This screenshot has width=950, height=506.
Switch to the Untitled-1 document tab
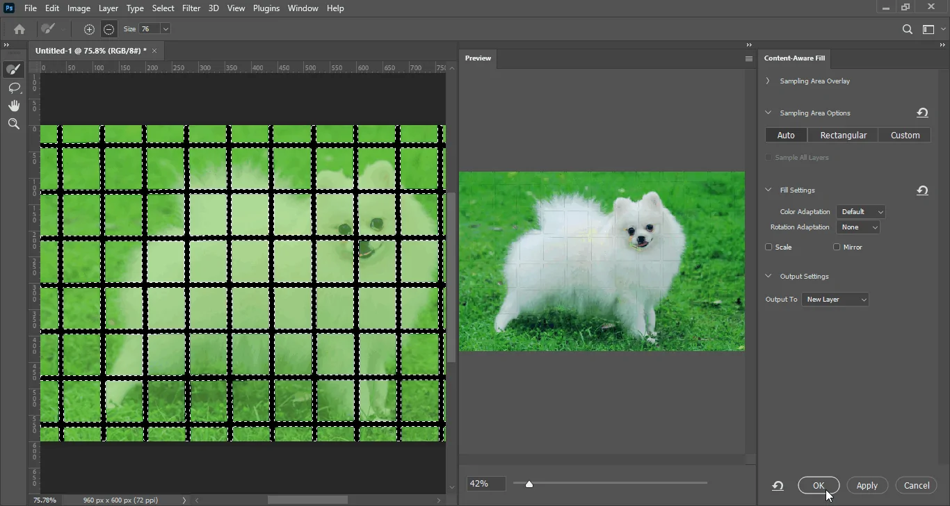(x=90, y=50)
